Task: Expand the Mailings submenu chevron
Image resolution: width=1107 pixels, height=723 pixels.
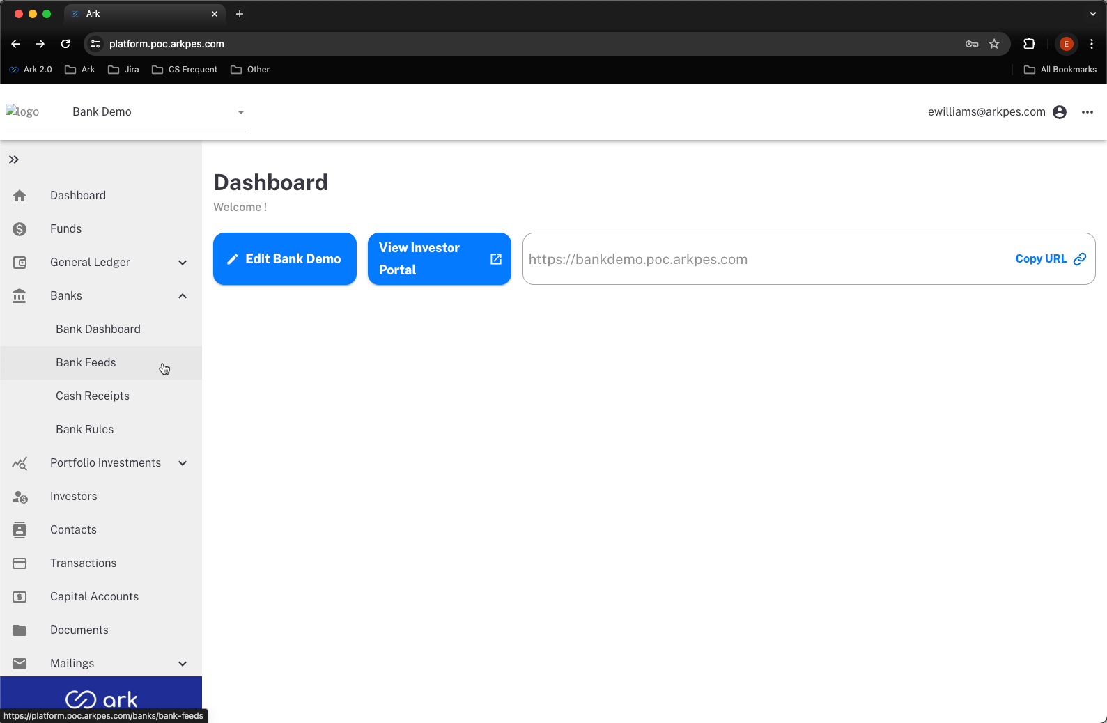Action: (183, 664)
